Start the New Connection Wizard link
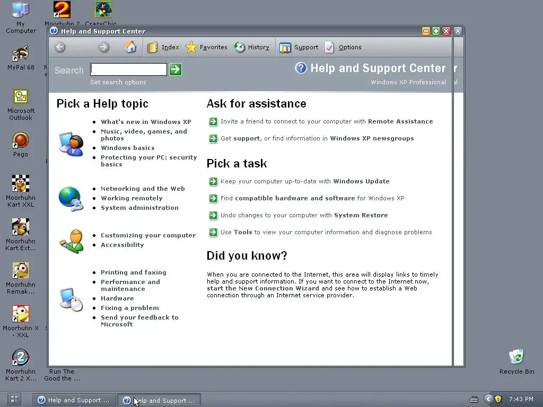Viewport: 543px width, 407px height. (x=263, y=288)
